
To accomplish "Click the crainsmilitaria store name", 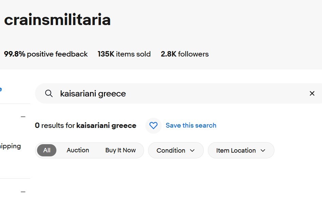I will click(57, 20).
